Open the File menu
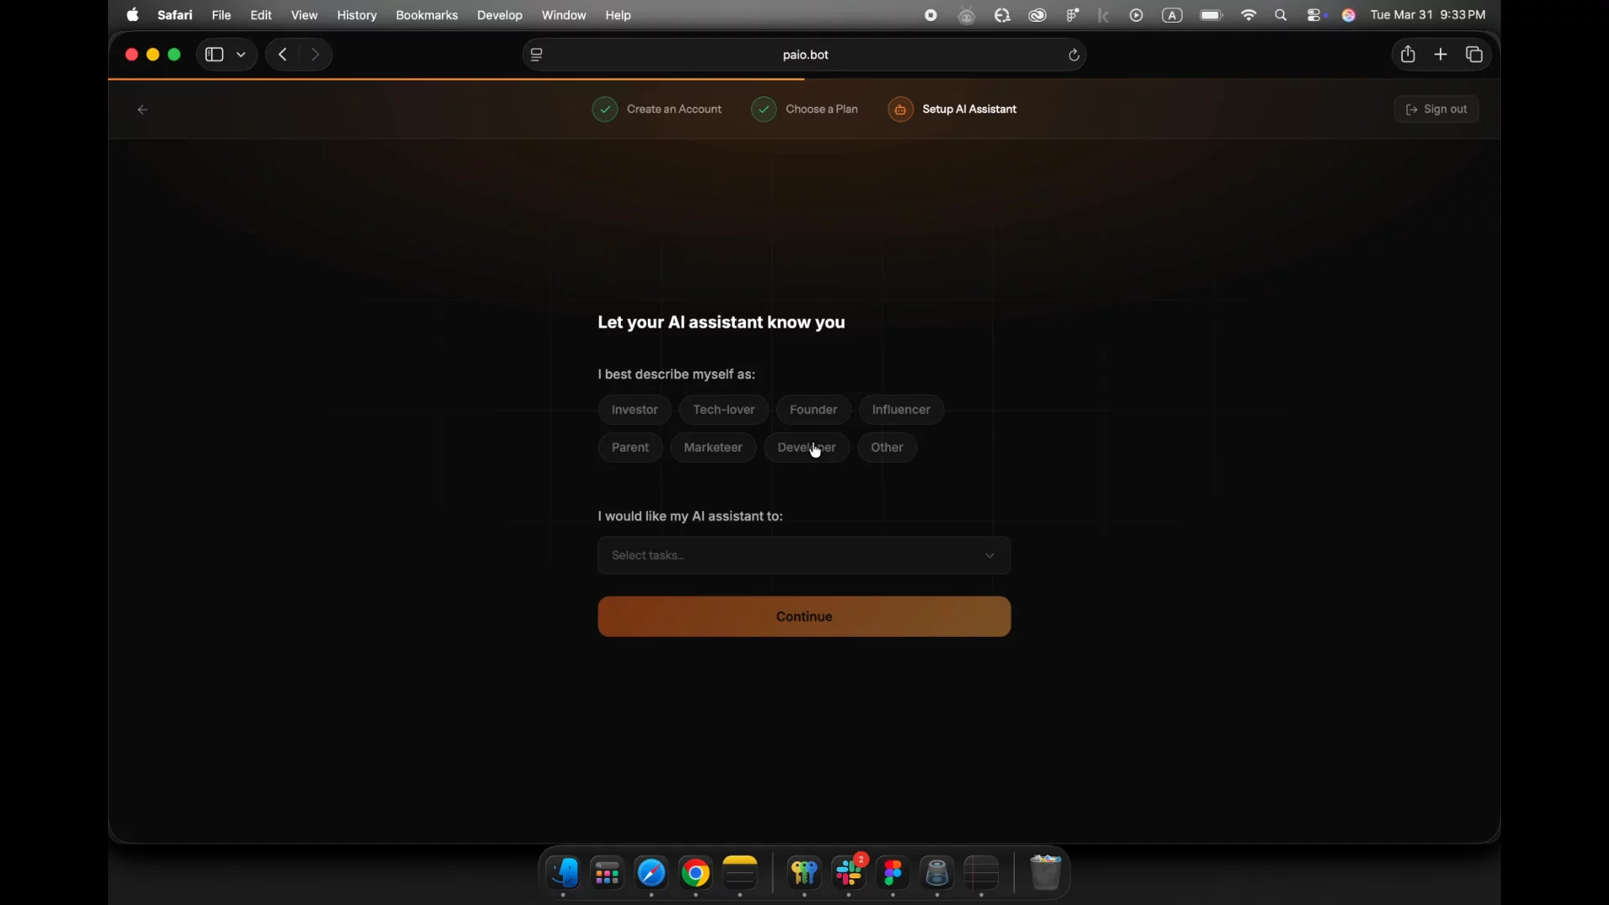 click(x=221, y=15)
